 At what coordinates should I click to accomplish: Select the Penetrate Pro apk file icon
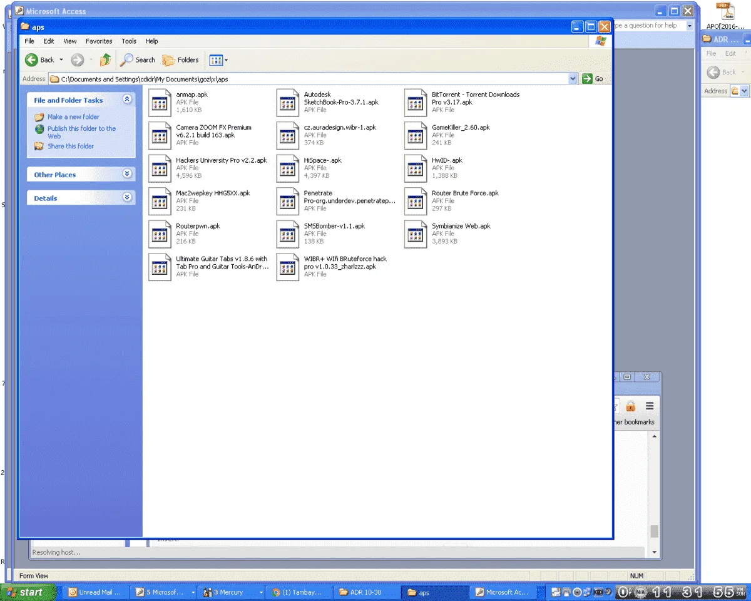coord(288,201)
